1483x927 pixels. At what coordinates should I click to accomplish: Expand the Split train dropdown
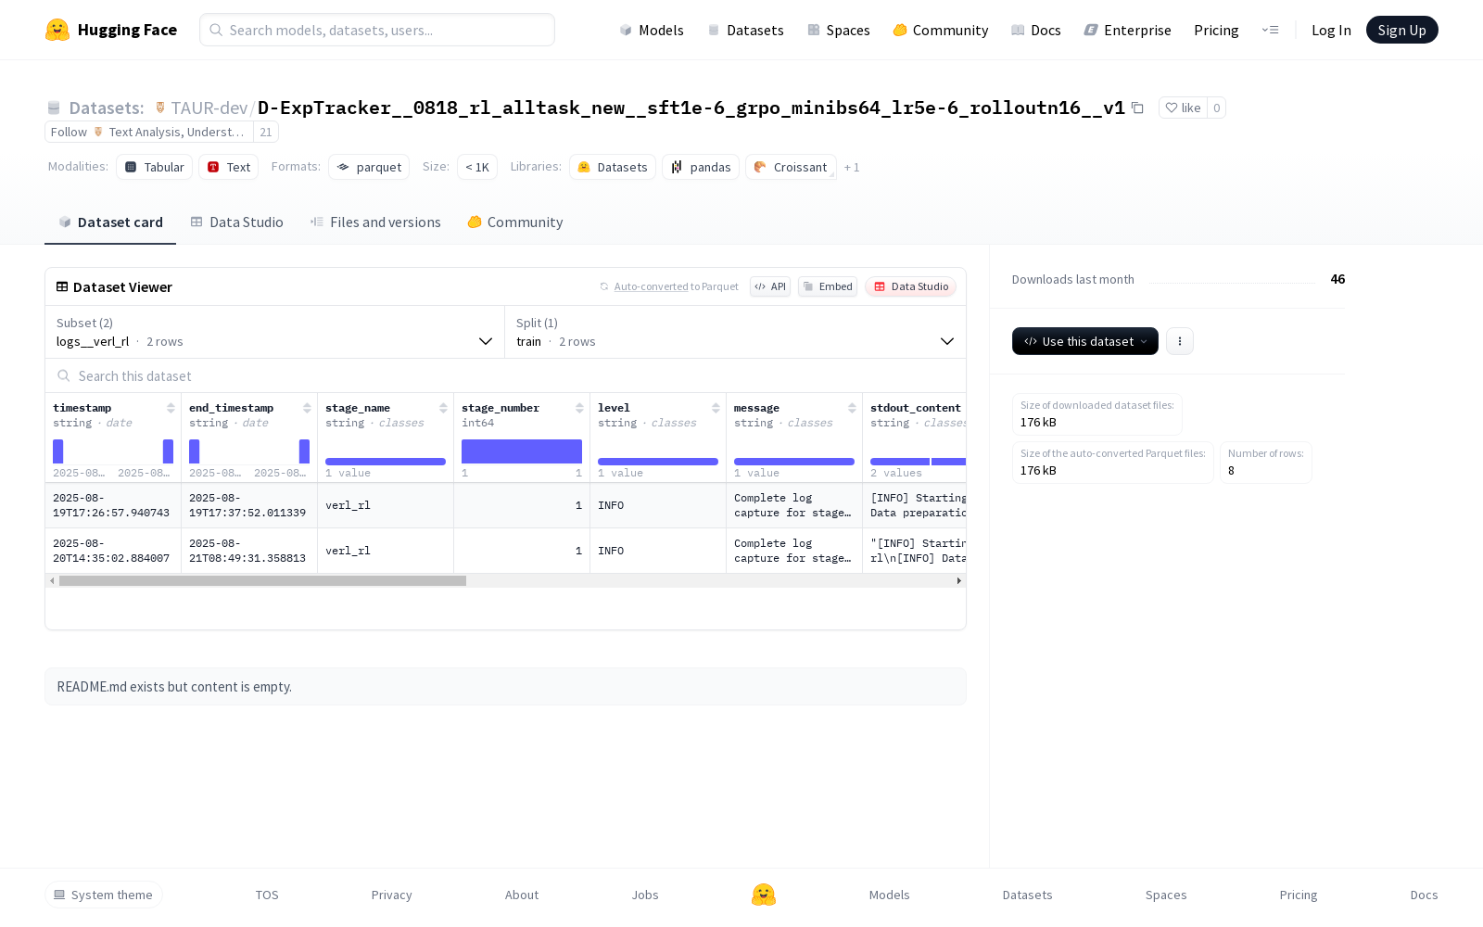click(735, 332)
